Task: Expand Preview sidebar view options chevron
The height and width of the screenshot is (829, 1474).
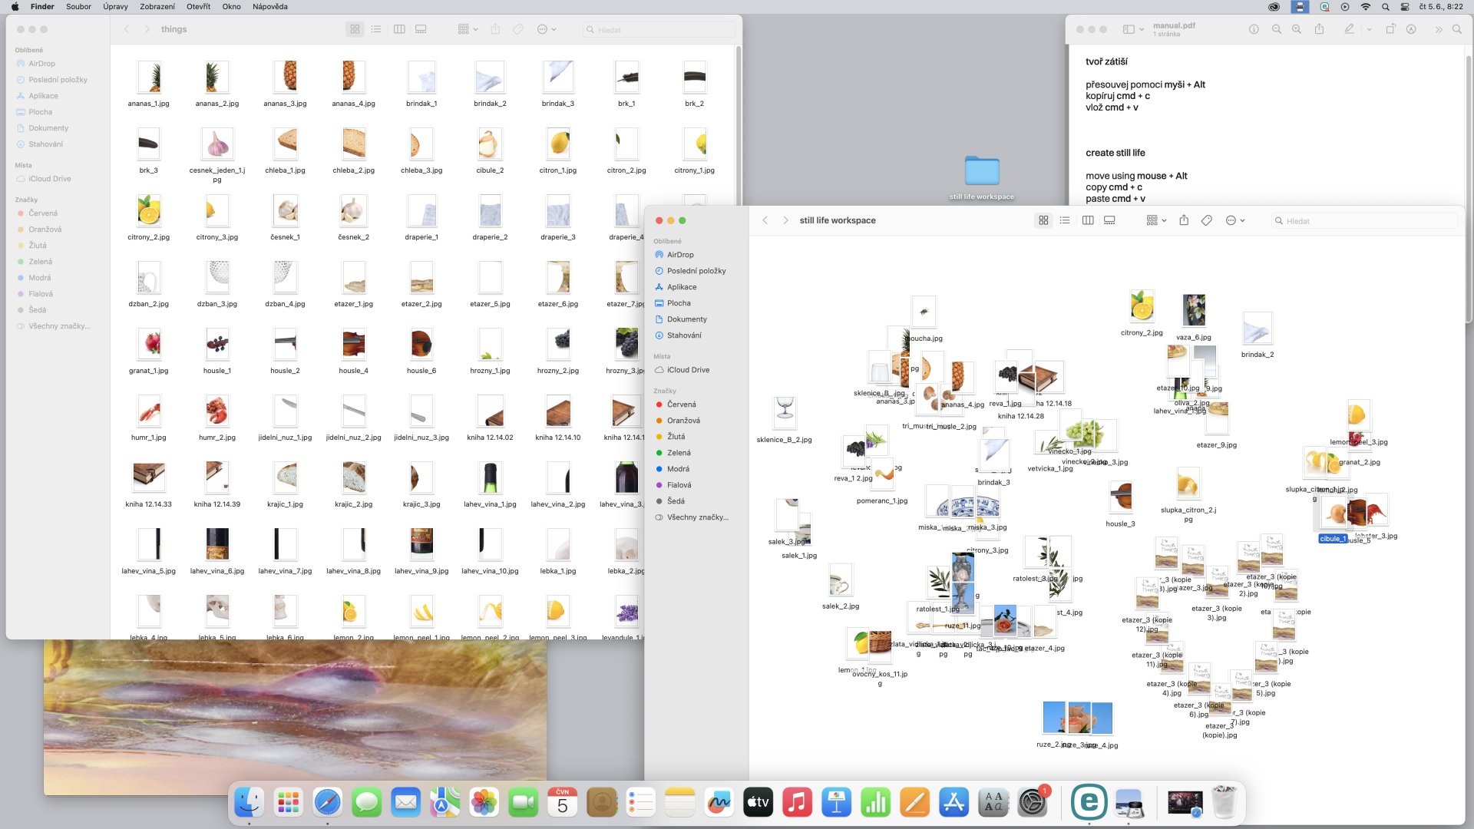Action: pyautogui.click(x=1142, y=30)
